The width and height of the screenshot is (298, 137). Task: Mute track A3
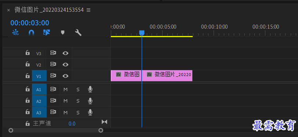point(66,113)
